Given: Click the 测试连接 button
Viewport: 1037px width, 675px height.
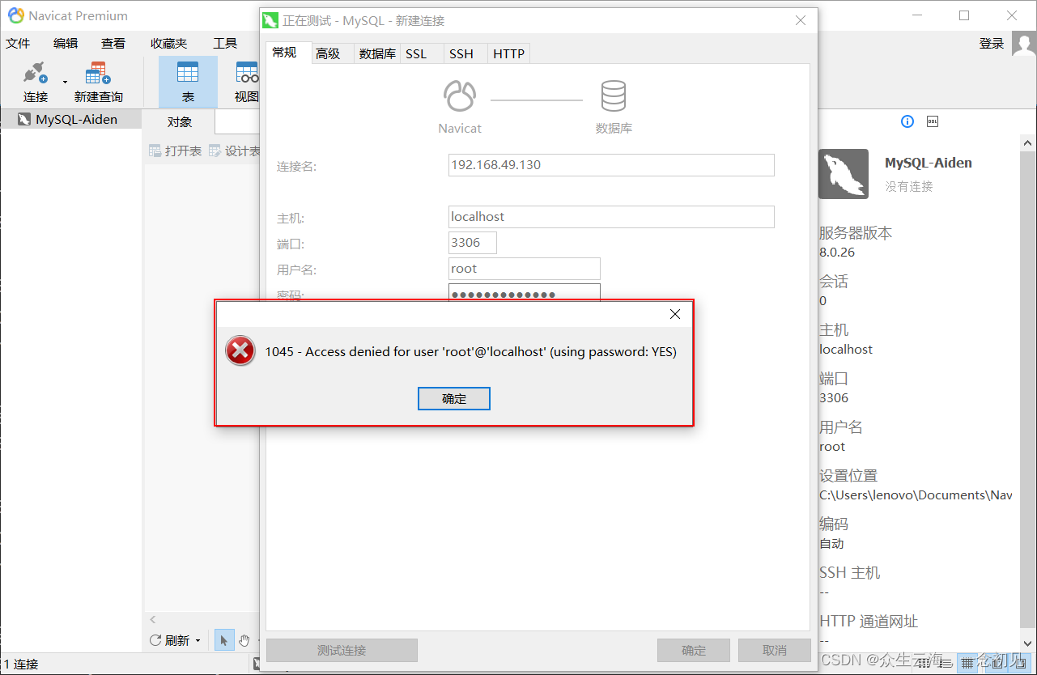Looking at the screenshot, I should tap(342, 650).
